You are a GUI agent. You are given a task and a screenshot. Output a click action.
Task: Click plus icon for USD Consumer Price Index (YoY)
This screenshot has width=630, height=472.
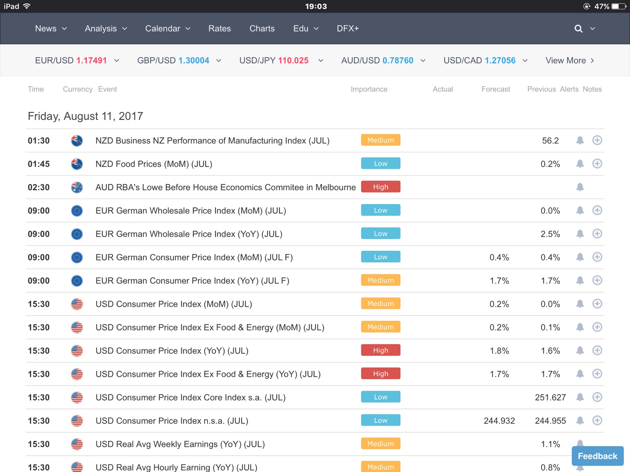coord(597,351)
